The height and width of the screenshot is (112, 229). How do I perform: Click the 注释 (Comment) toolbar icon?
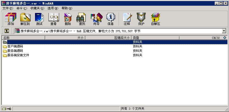tap(127, 19)
